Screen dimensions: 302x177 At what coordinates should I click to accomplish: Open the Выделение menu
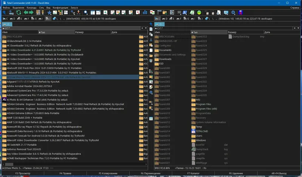point(19,7)
